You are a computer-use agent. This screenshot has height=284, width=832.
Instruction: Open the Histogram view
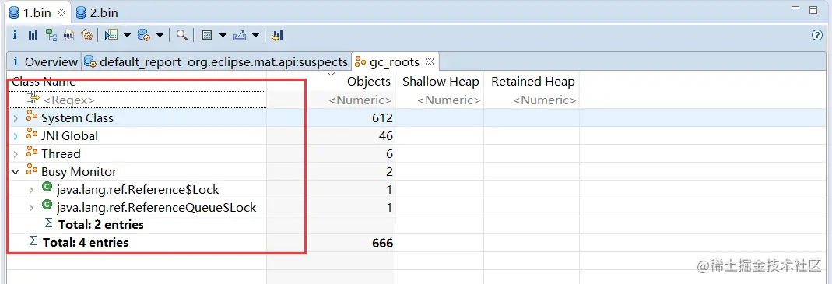(33, 35)
